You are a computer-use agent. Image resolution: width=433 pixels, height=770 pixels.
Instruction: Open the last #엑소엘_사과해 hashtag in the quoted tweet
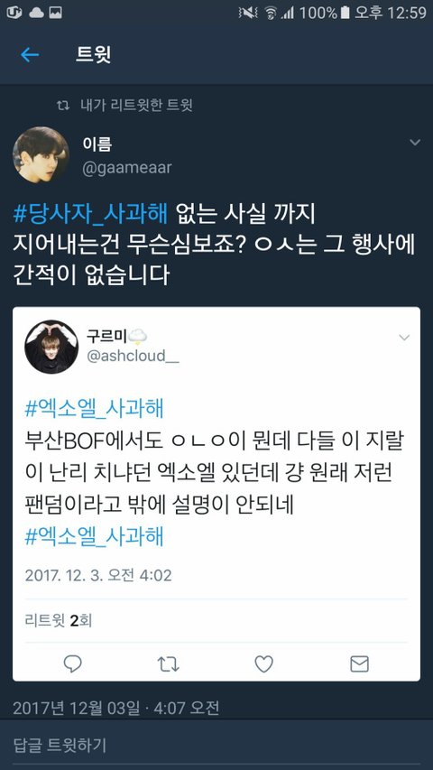94,537
